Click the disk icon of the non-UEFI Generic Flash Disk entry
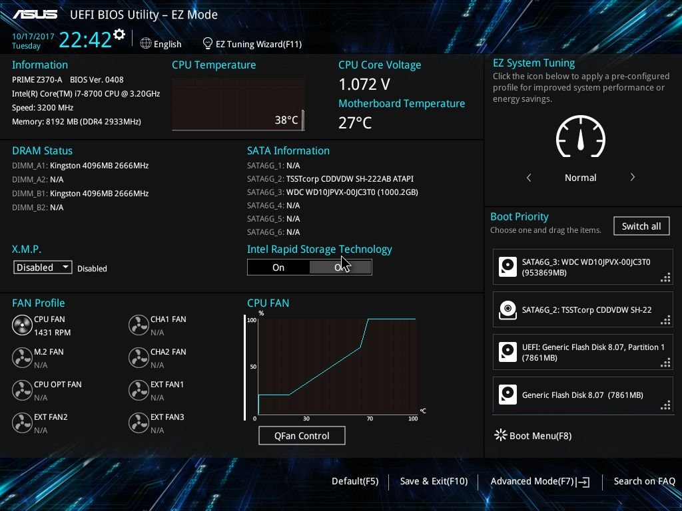 (508, 395)
